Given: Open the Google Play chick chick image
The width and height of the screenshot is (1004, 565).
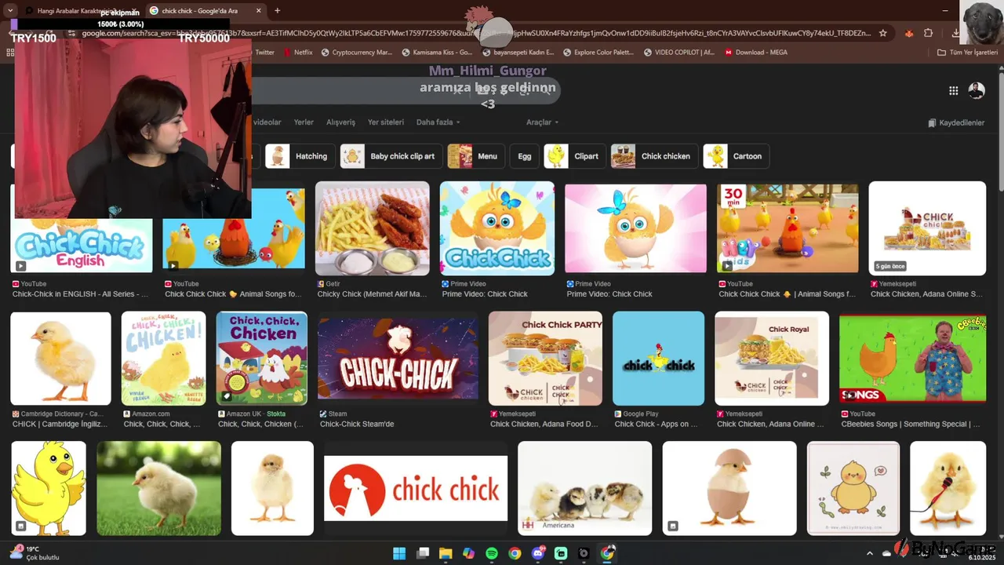Looking at the screenshot, I should click(x=658, y=359).
